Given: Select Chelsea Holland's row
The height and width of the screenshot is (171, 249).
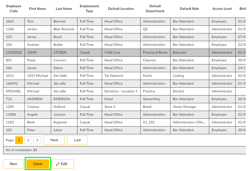Looking at the screenshot, I should click(59, 107).
